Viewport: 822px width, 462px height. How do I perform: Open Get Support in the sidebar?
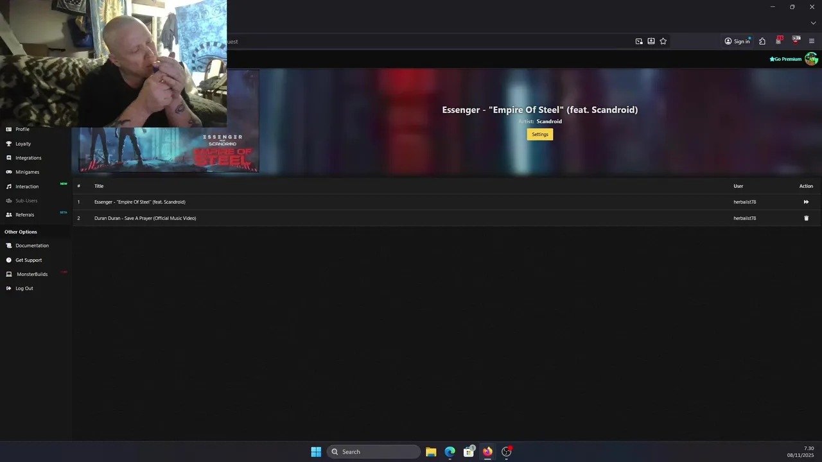click(28, 260)
